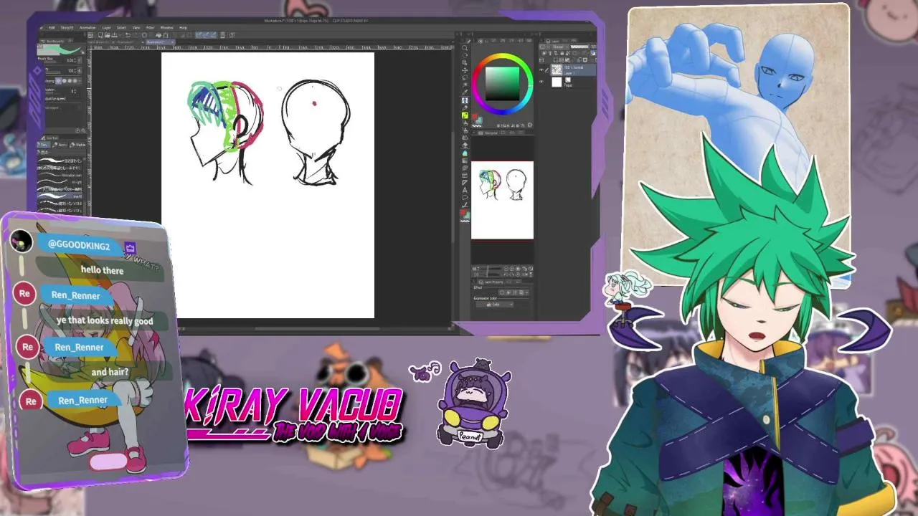Select the first anti-aliasing option circle
The width and height of the screenshot is (918, 516).
[x=58, y=80]
